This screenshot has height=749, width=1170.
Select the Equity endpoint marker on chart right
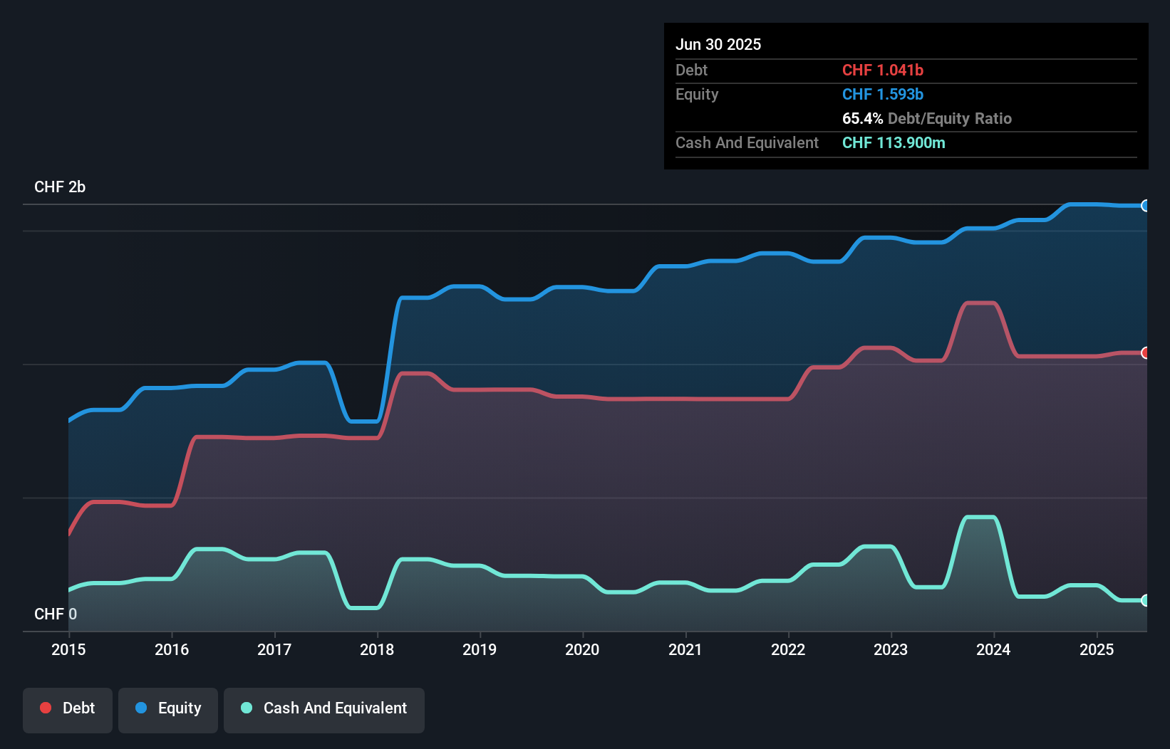(1146, 206)
